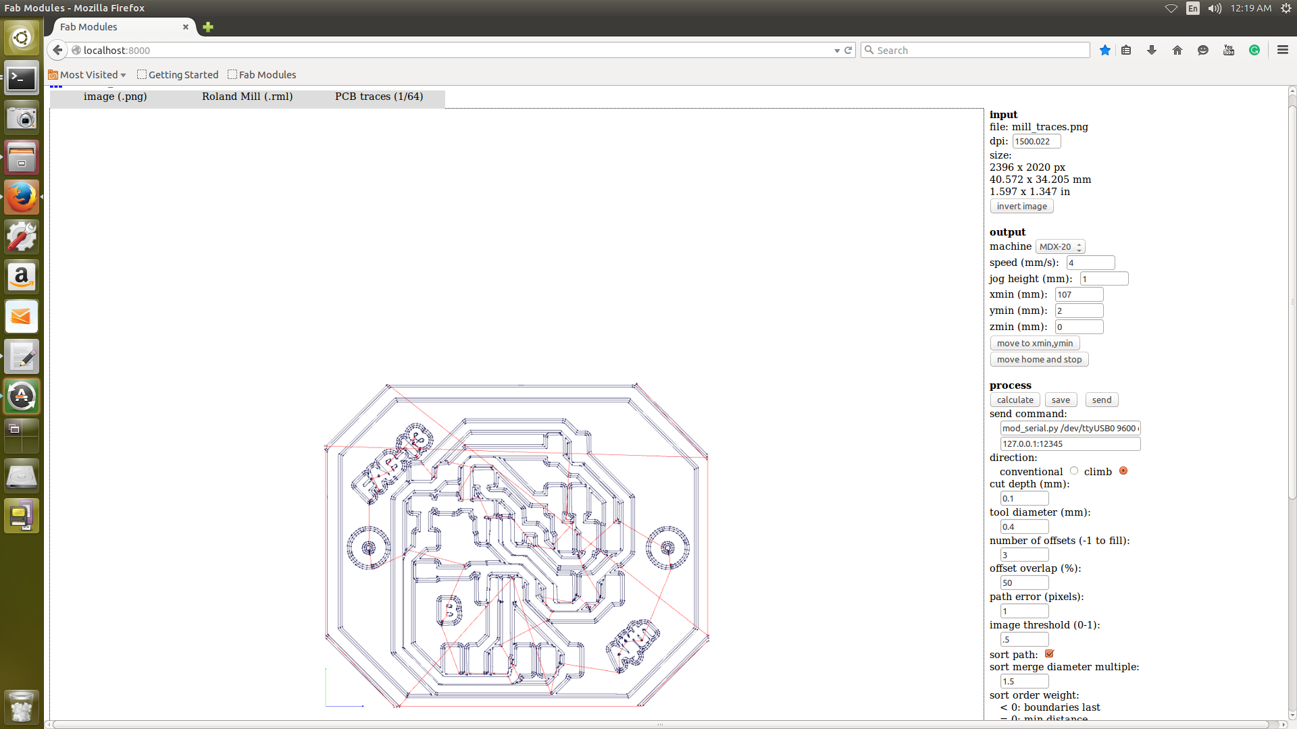This screenshot has height=729, width=1297.
Task: Toggle climb milling direction radio button
Action: 1123,471
